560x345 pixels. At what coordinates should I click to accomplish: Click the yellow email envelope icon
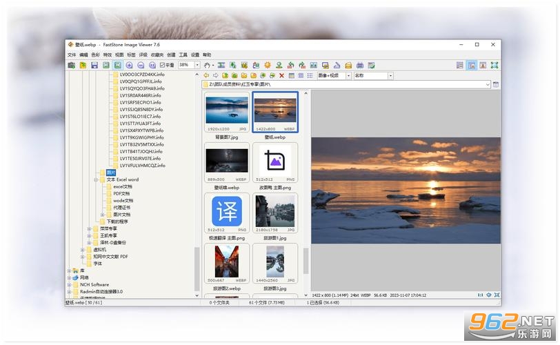point(348,66)
